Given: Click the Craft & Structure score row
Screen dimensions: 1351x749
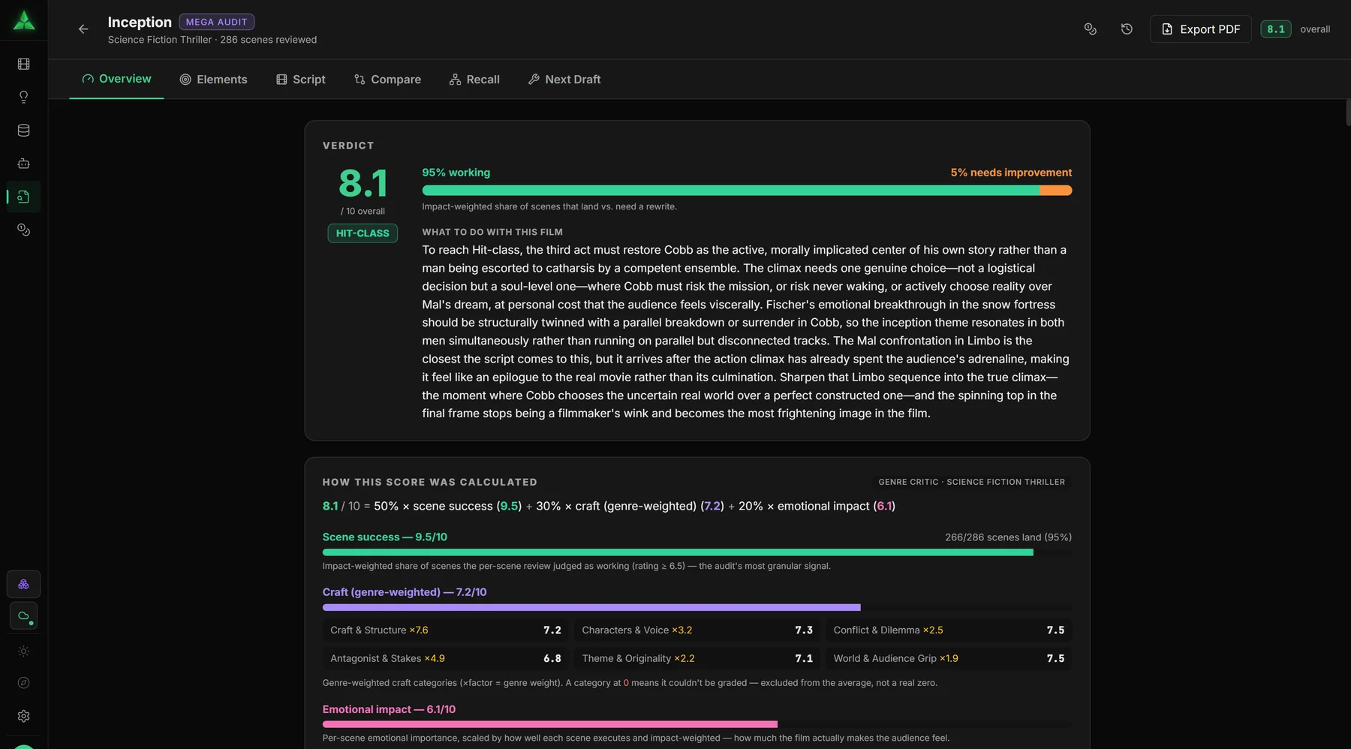Looking at the screenshot, I should [446, 630].
